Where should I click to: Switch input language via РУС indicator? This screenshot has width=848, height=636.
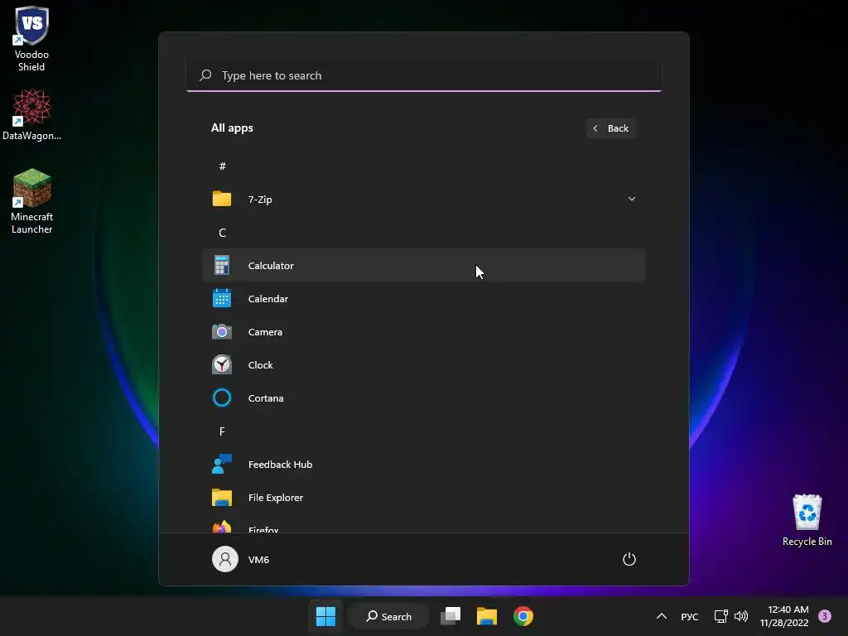click(690, 616)
